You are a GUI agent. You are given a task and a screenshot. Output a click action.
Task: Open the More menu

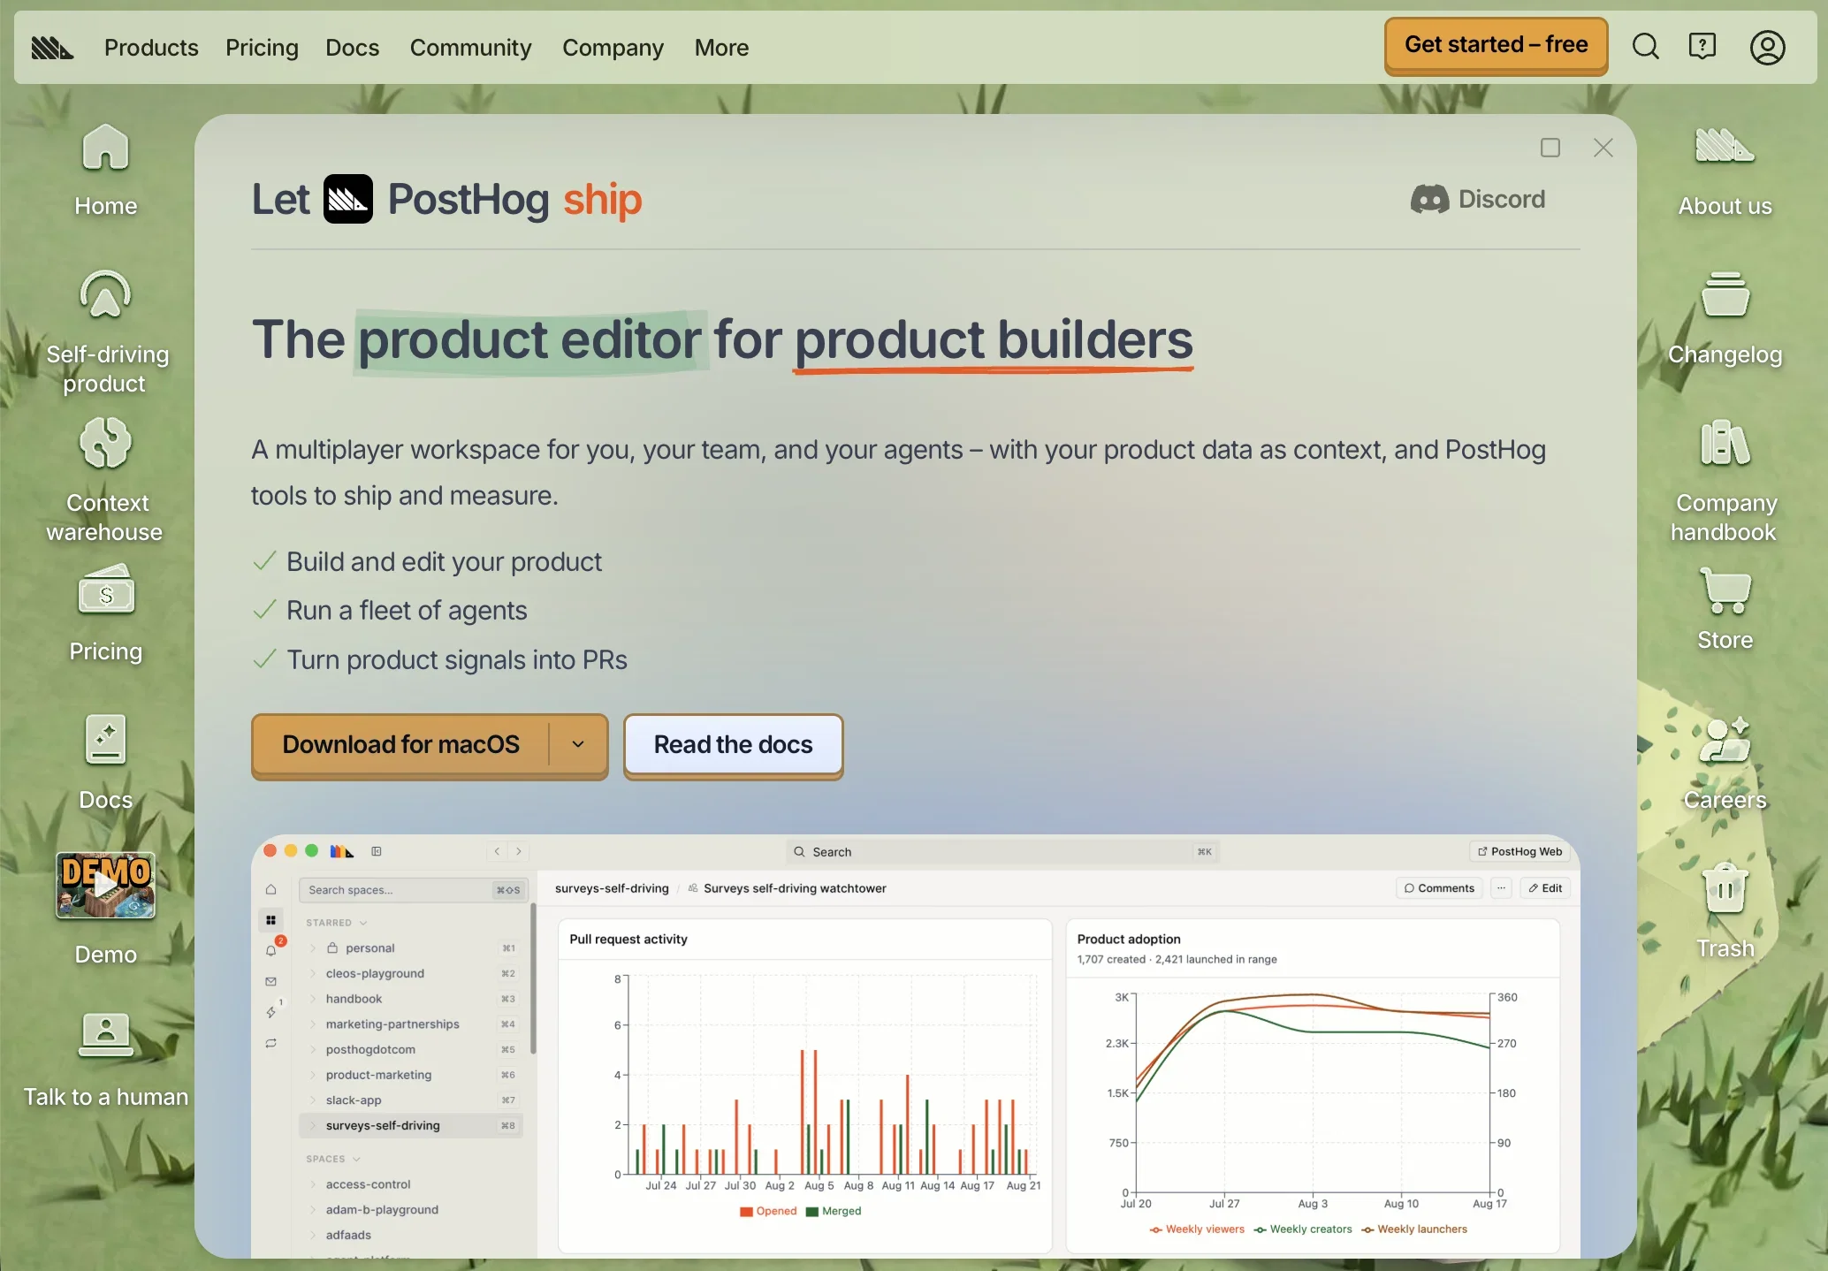click(x=721, y=47)
